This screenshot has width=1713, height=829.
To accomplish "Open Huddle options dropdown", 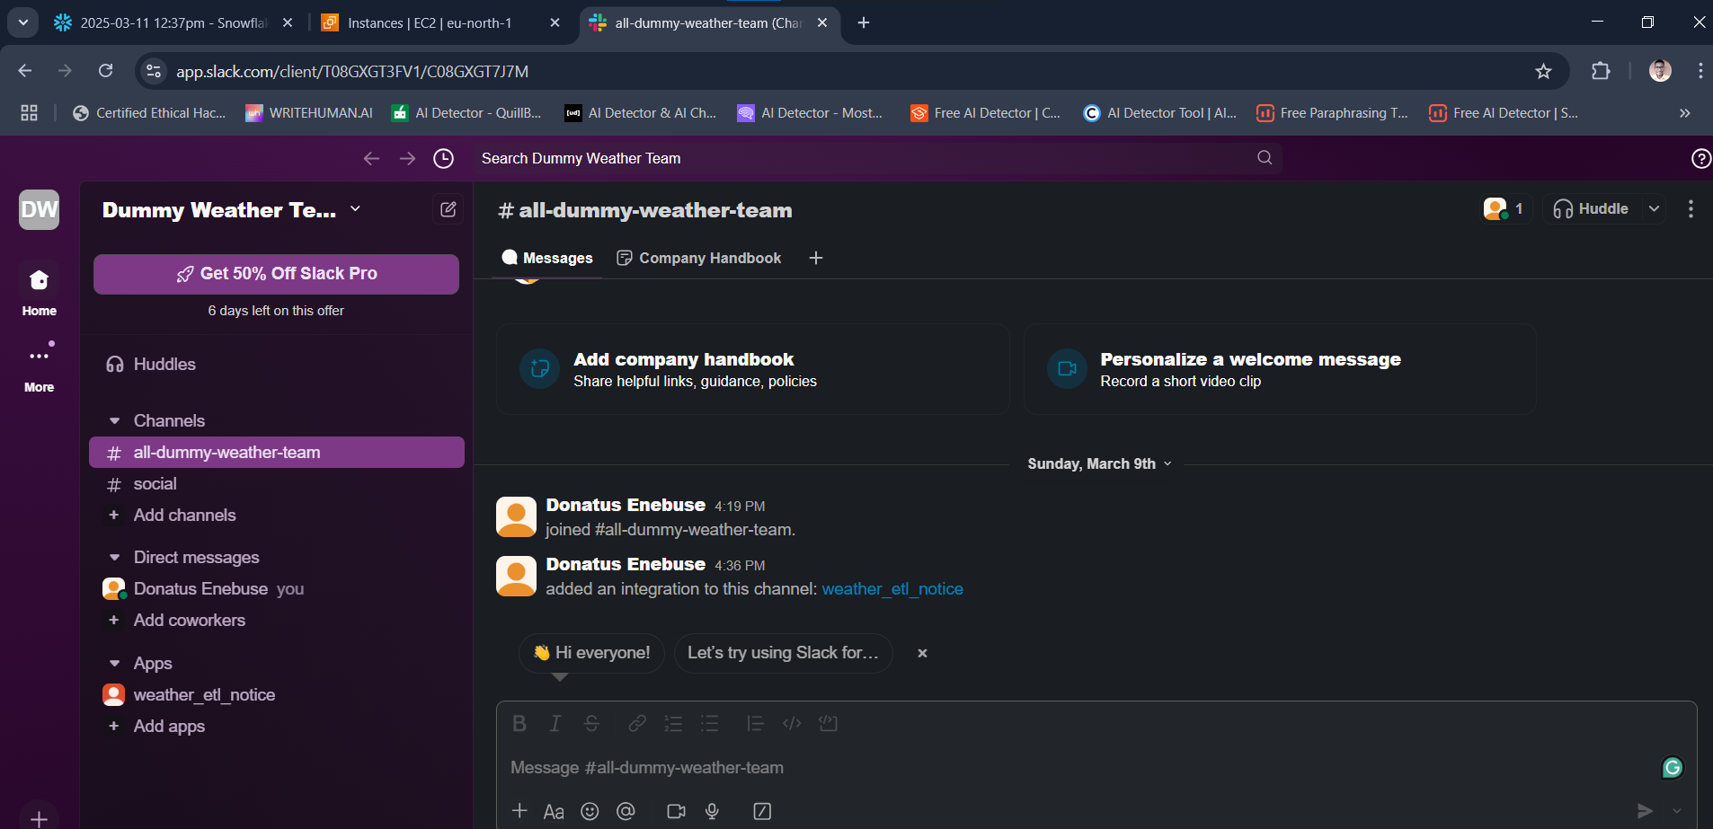I will coord(1654,208).
